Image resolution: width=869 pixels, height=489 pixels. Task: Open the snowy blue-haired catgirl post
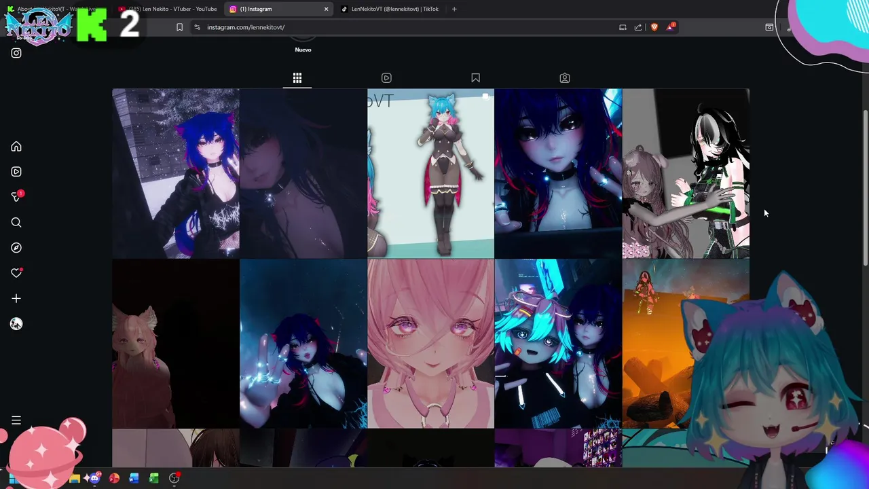click(176, 173)
